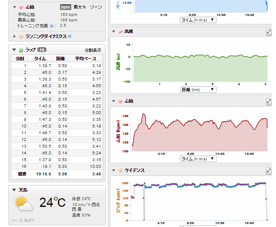
Task: Open the タイム dropdown under heart rate chart
Action: [198, 159]
